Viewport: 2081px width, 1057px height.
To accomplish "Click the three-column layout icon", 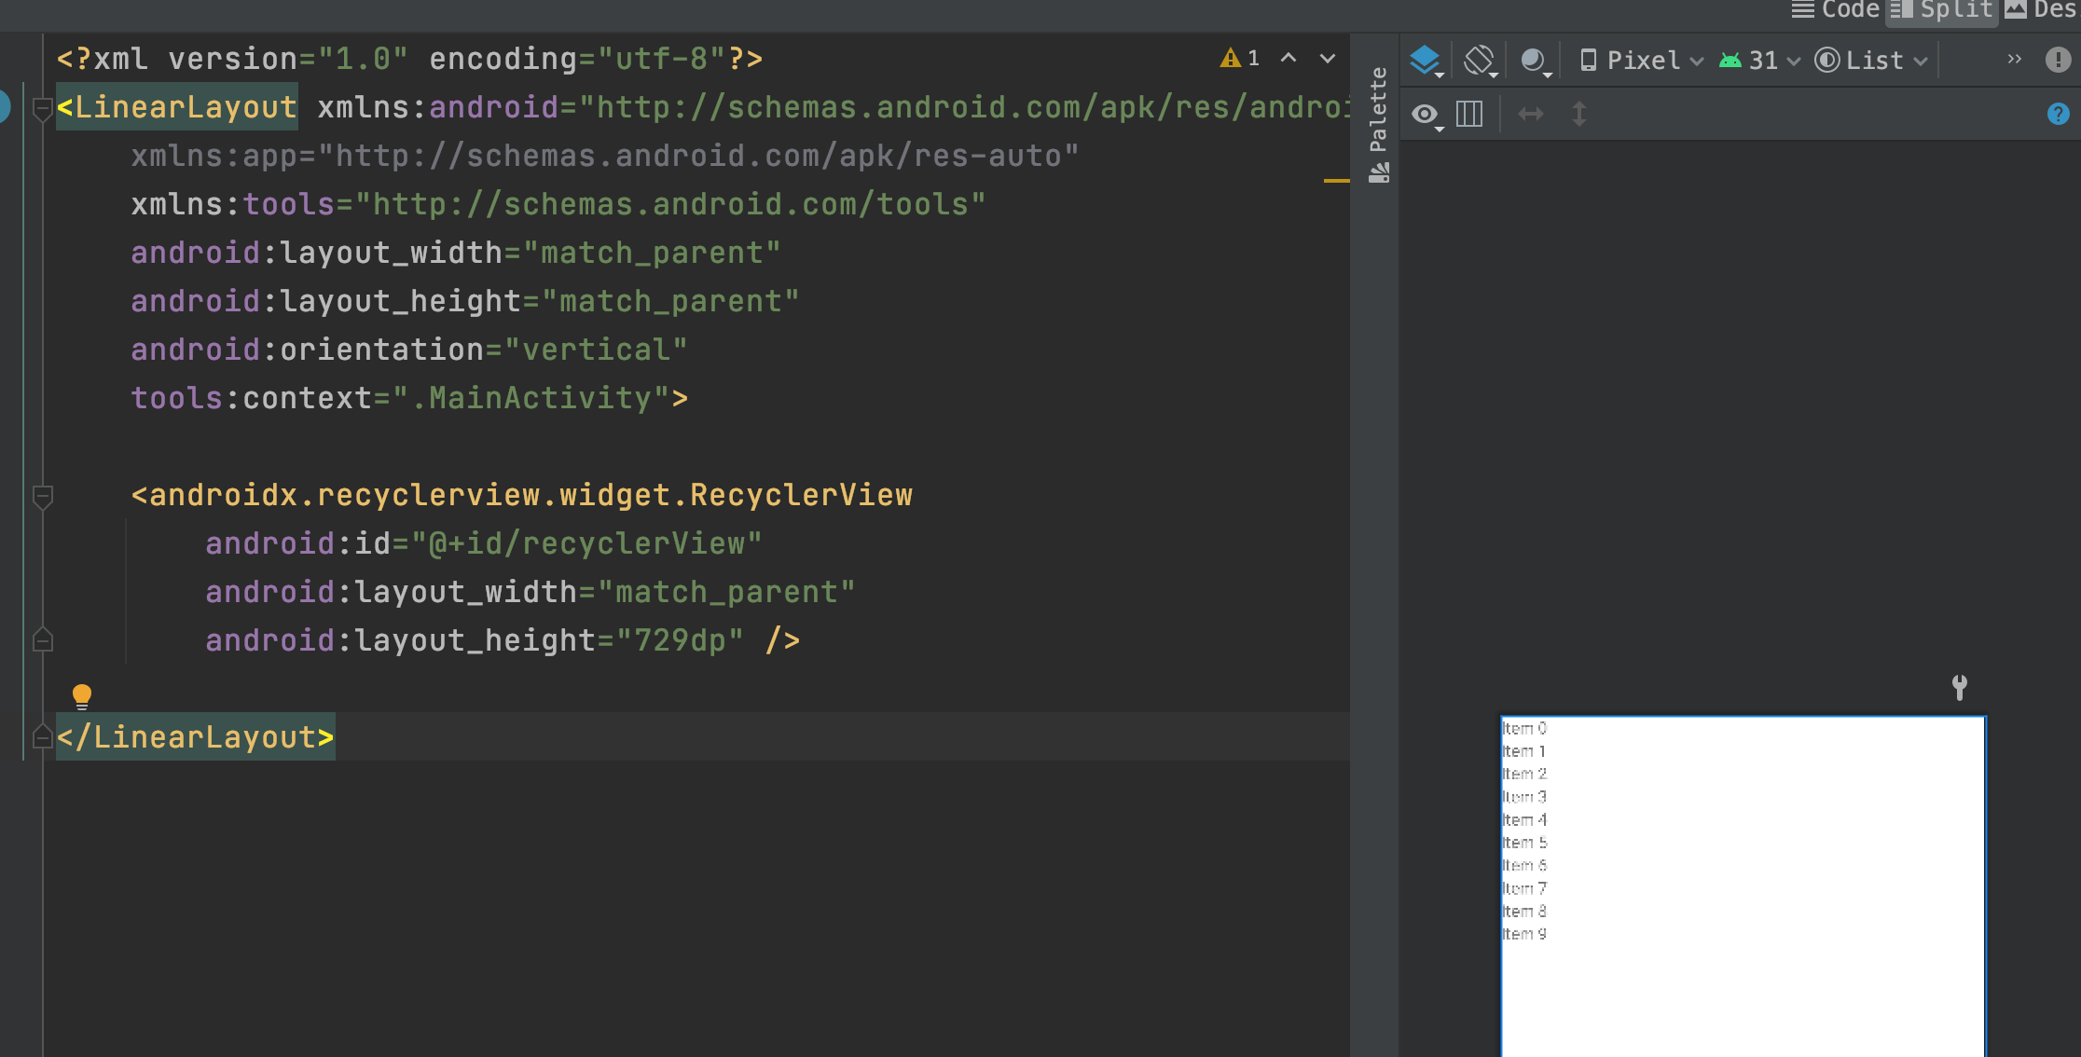I will coord(1469,115).
